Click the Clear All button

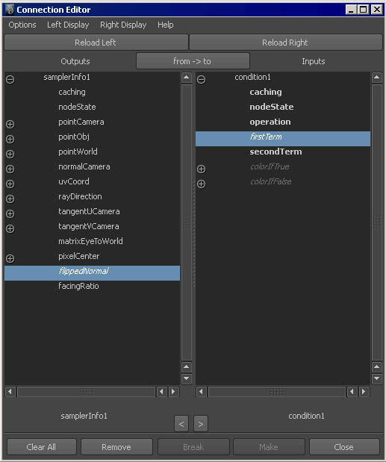[42, 447]
